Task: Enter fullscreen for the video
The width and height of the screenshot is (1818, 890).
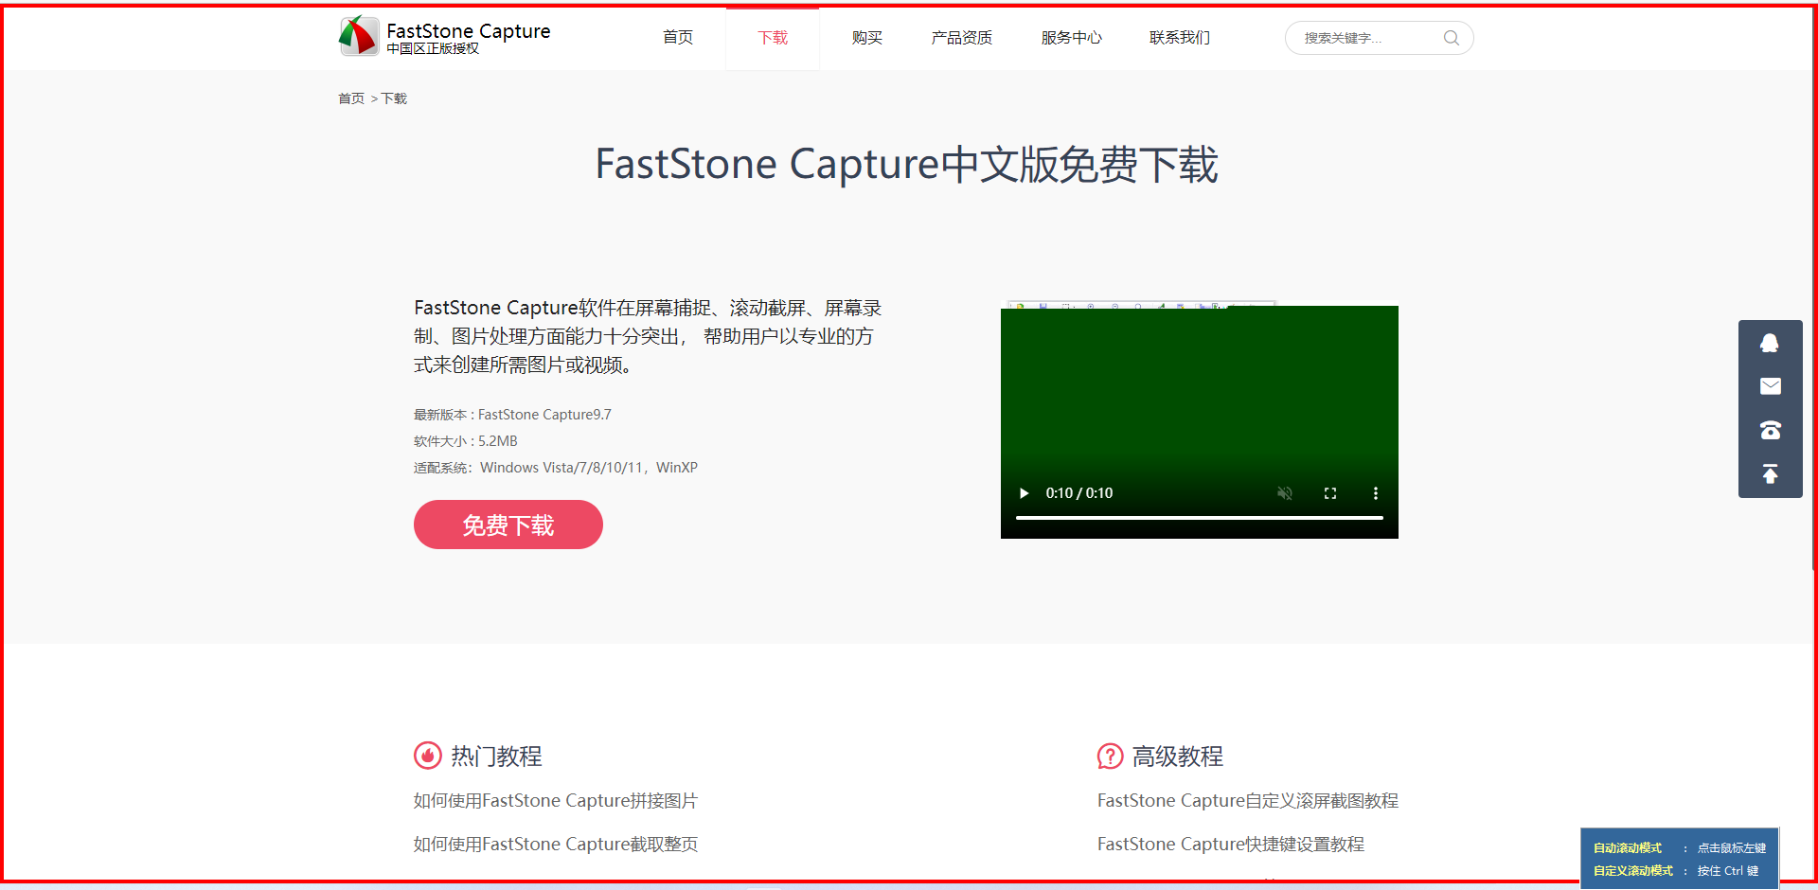Action: (x=1330, y=493)
